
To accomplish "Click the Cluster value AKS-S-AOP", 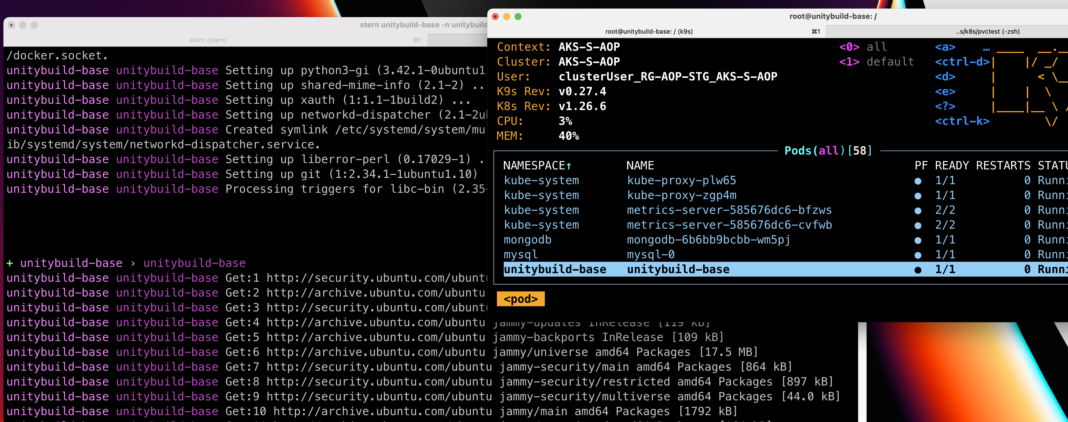I will 589,62.
